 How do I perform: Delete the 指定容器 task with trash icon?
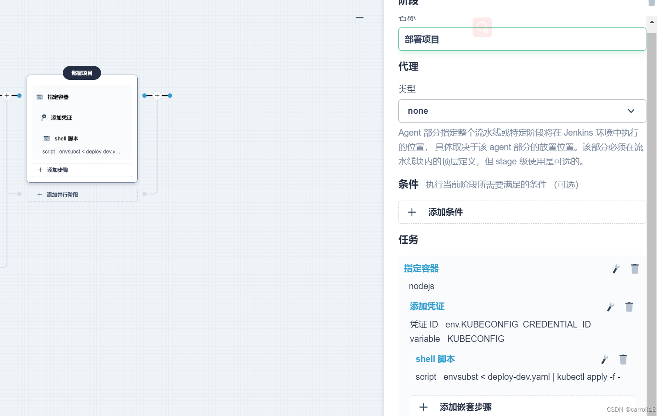pyautogui.click(x=635, y=269)
